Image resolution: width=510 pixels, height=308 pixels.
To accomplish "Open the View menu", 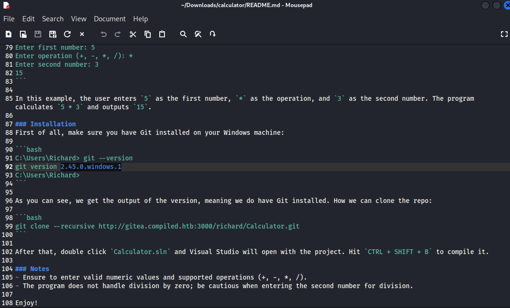I will coord(79,19).
